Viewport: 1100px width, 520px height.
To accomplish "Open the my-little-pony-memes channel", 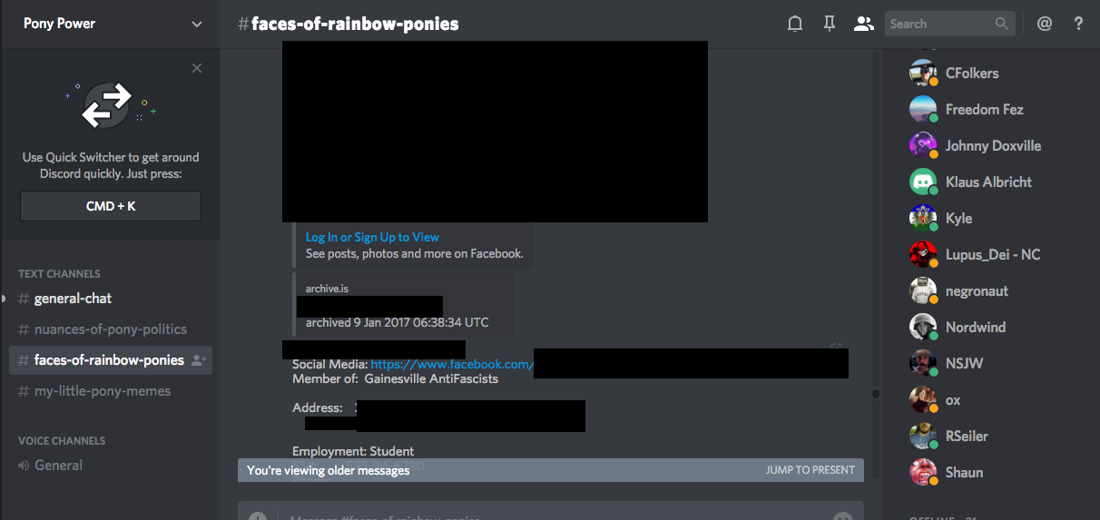I will tap(102, 391).
